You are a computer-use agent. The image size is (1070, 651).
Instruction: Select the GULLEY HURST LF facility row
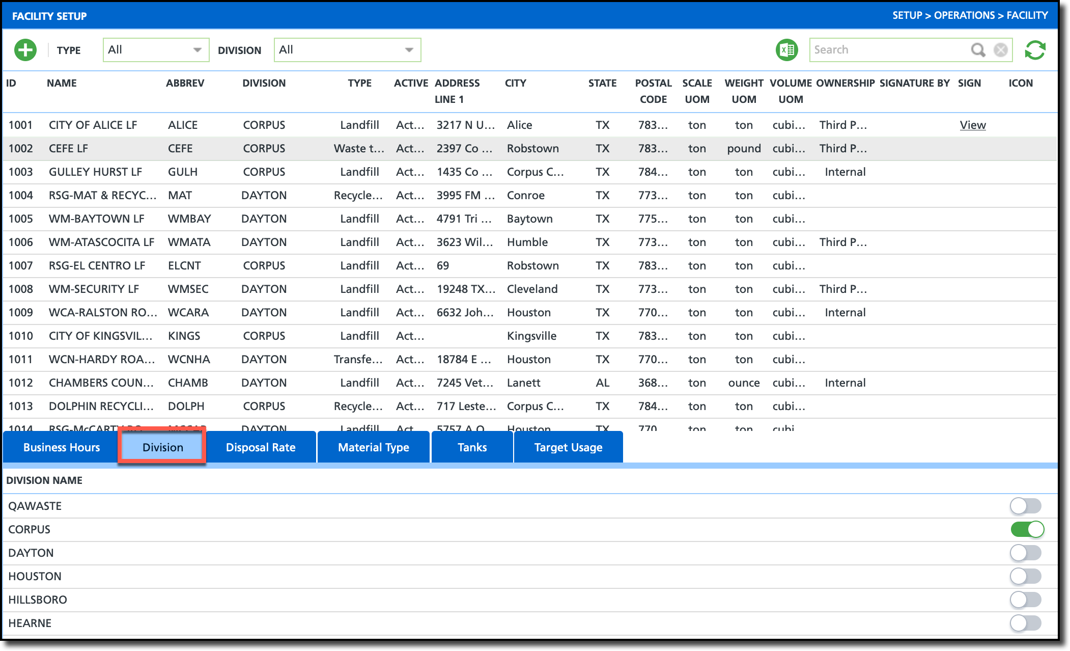[x=95, y=172]
